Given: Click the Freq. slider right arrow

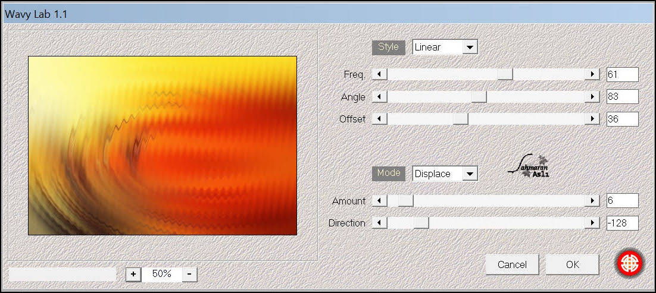Looking at the screenshot, I should click(592, 74).
